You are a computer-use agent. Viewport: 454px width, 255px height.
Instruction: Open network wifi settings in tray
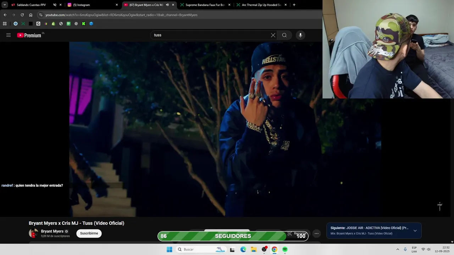click(x=423, y=249)
